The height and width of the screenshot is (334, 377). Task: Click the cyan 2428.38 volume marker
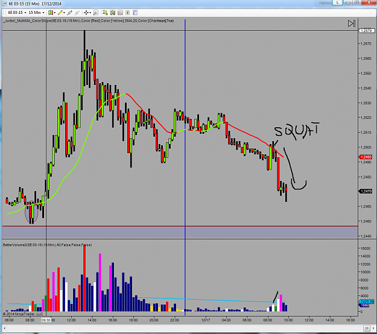[x=366, y=301]
